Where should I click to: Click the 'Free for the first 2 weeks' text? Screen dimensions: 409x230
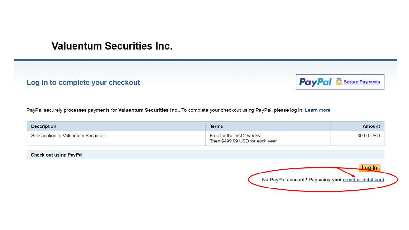(x=235, y=136)
